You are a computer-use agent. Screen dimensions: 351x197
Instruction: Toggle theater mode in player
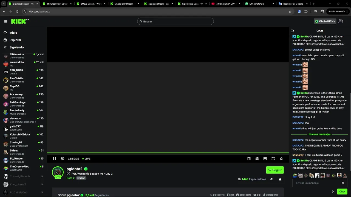(265, 159)
